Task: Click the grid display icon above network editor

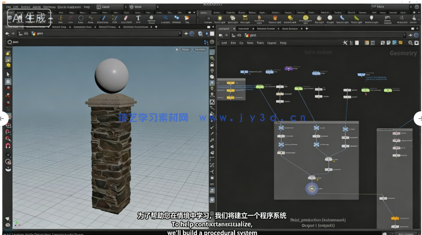Action: pos(372,43)
